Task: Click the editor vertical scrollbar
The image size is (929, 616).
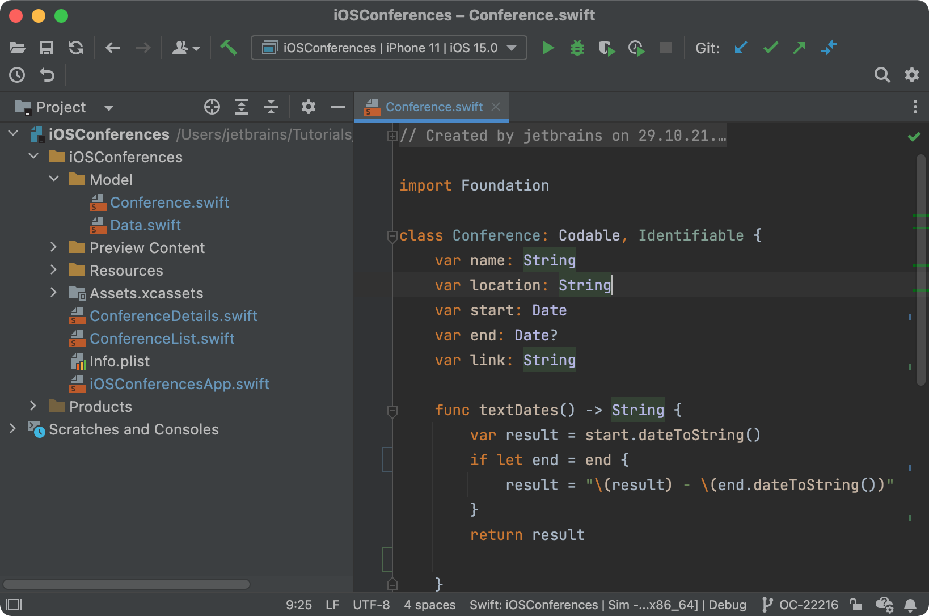Action: click(921, 269)
